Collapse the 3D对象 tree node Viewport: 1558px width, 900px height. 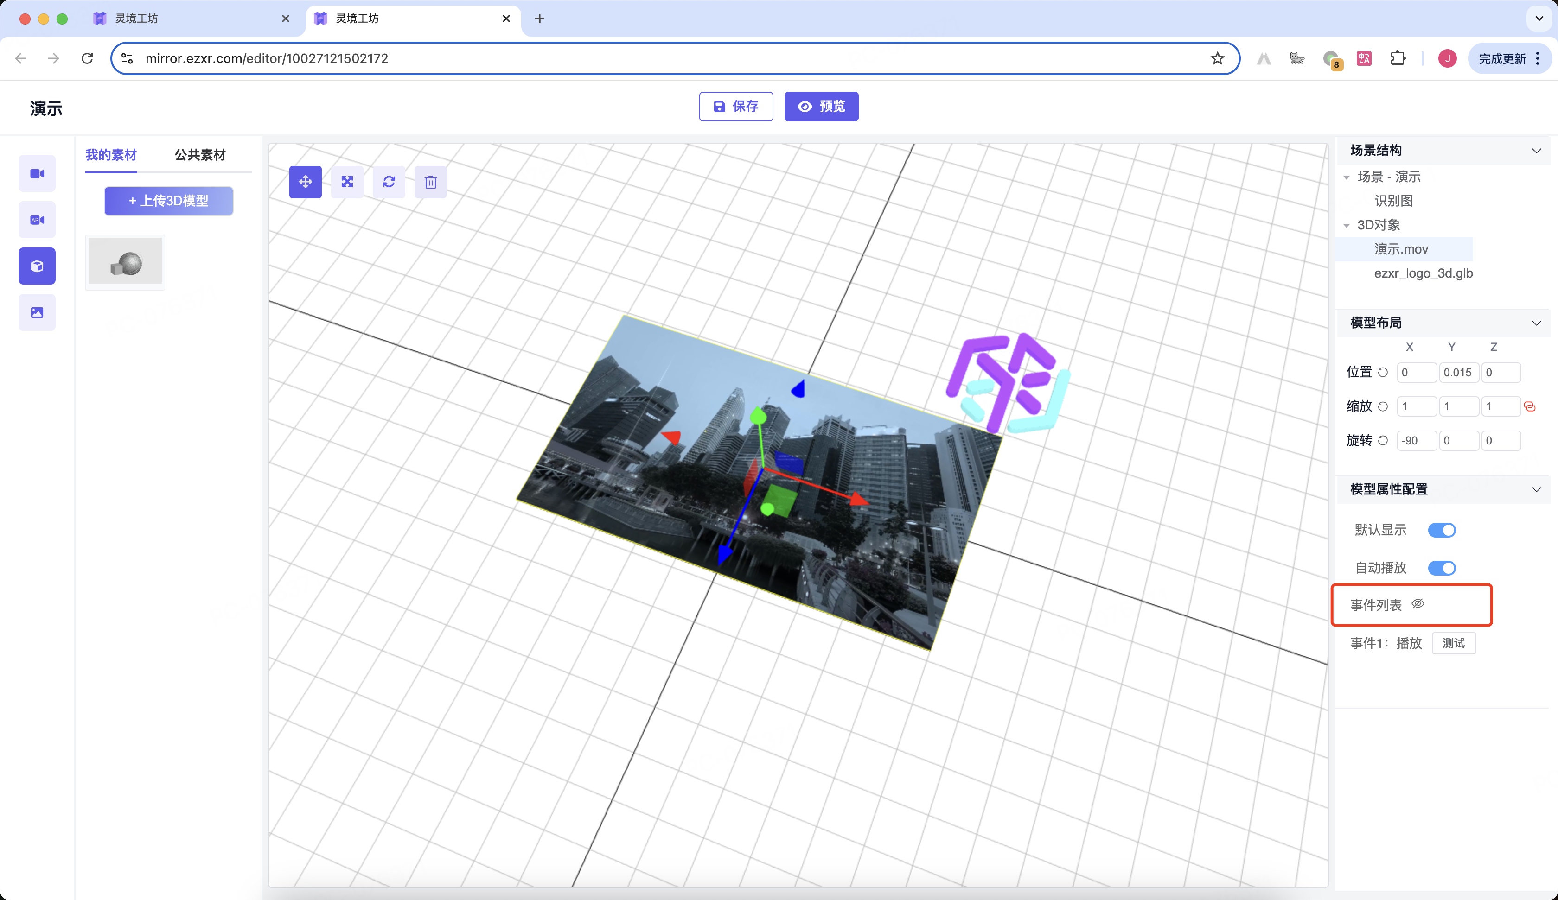point(1347,226)
